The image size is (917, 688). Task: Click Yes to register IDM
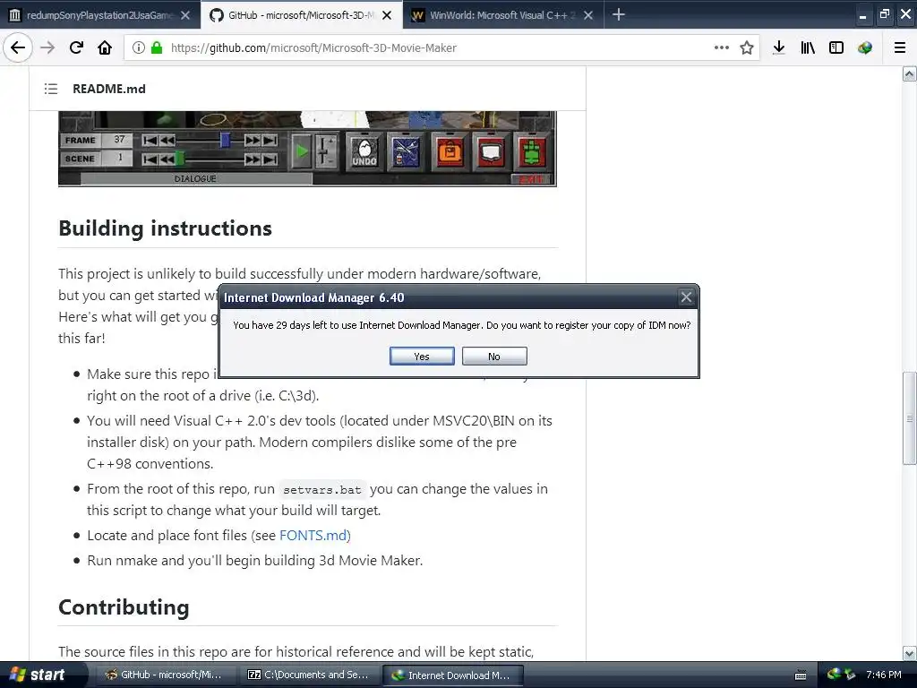point(422,357)
